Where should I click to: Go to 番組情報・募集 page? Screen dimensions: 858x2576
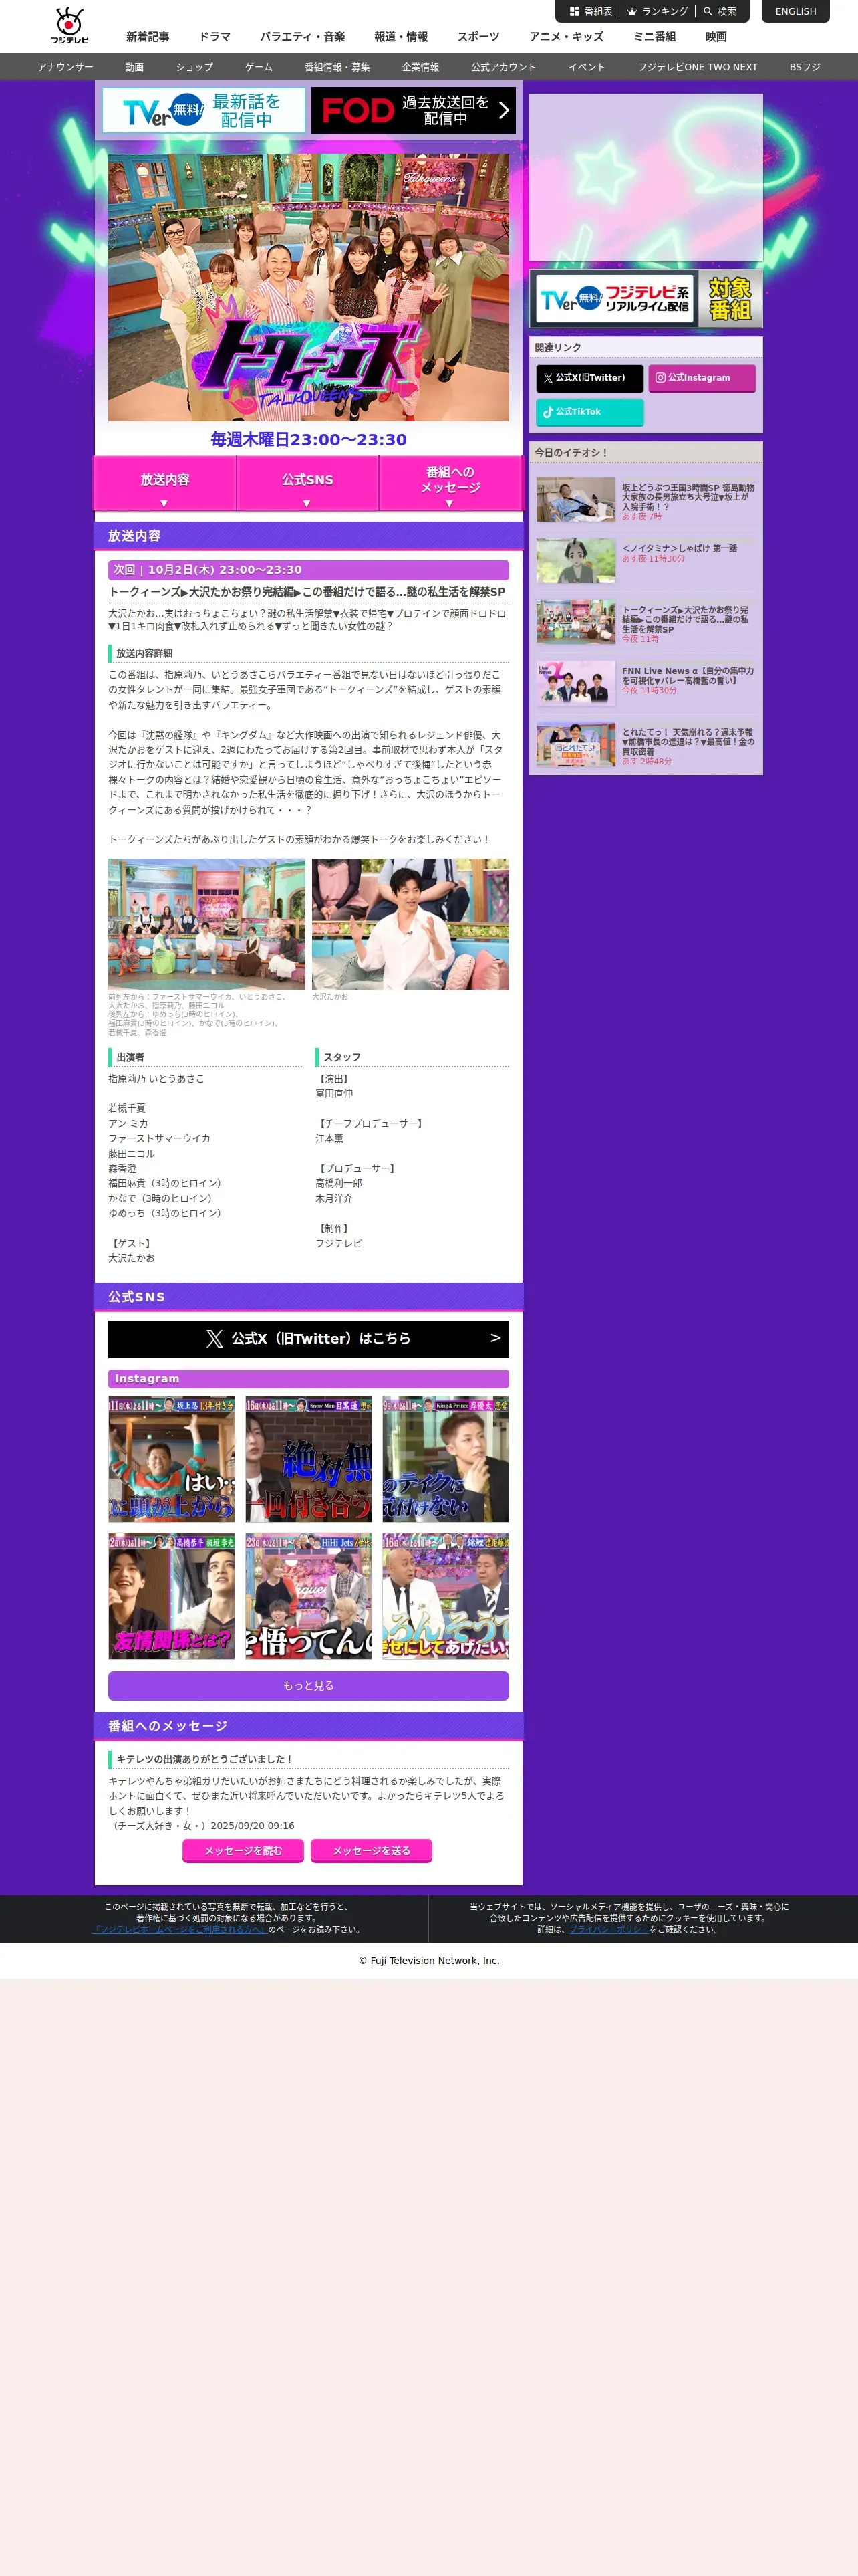click(337, 67)
